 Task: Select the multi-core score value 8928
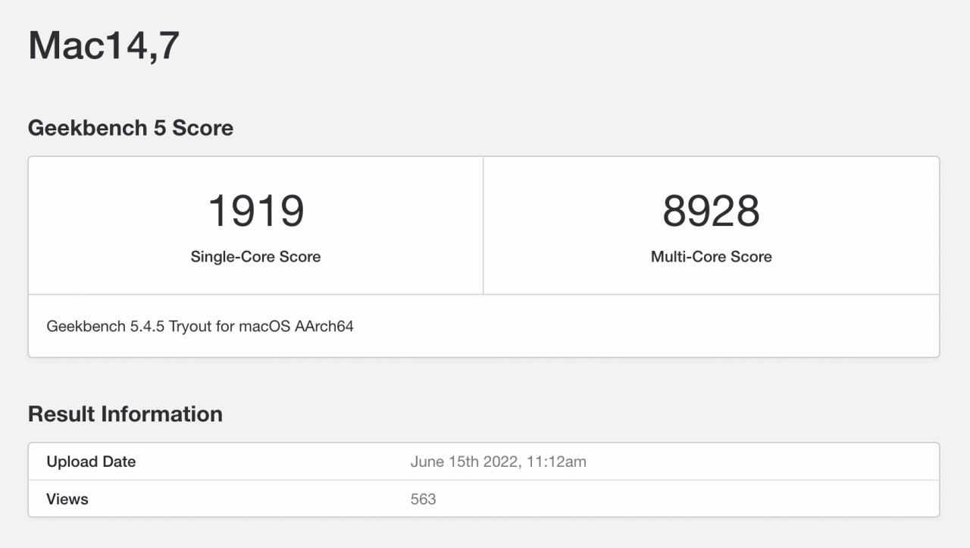coord(711,211)
